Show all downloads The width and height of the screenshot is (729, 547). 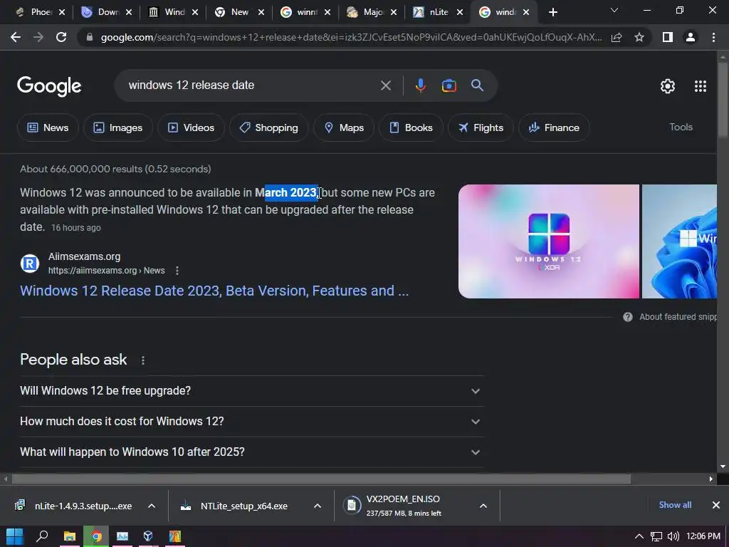coord(675,505)
